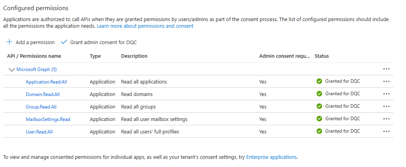Click Application type cell in Domain.Read.All row
Image resolution: width=406 pixels, height=167 pixels.
(103, 94)
